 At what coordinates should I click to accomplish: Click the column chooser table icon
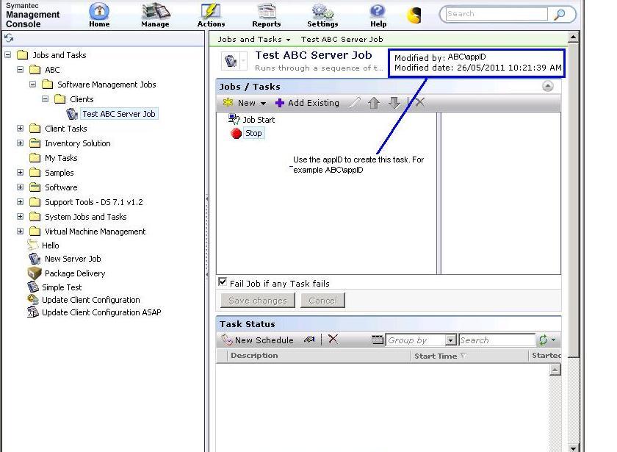378,340
